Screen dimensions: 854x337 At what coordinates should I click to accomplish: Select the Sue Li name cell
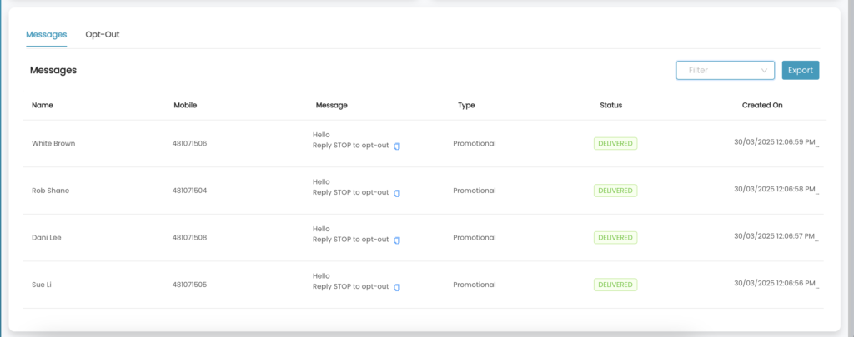coord(42,285)
